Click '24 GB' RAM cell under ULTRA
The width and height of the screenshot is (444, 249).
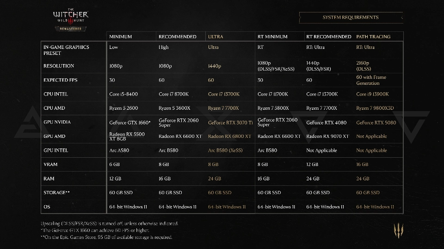(214, 178)
